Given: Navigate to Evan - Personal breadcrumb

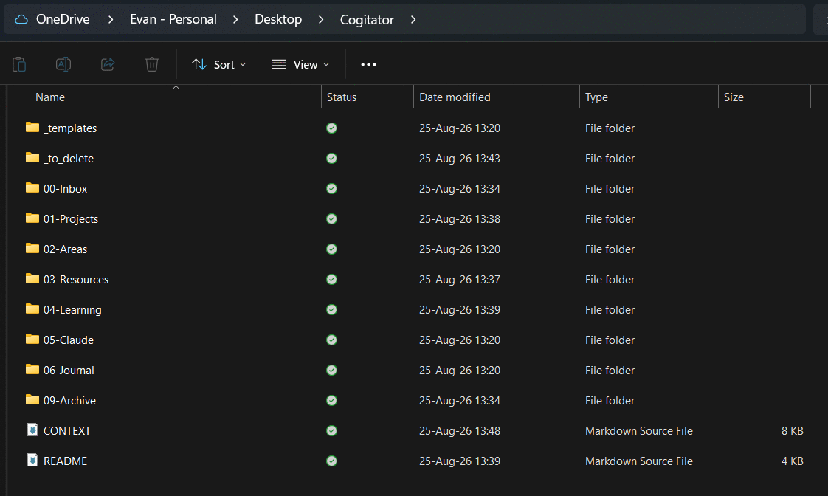Looking at the screenshot, I should pyautogui.click(x=173, y=19).
